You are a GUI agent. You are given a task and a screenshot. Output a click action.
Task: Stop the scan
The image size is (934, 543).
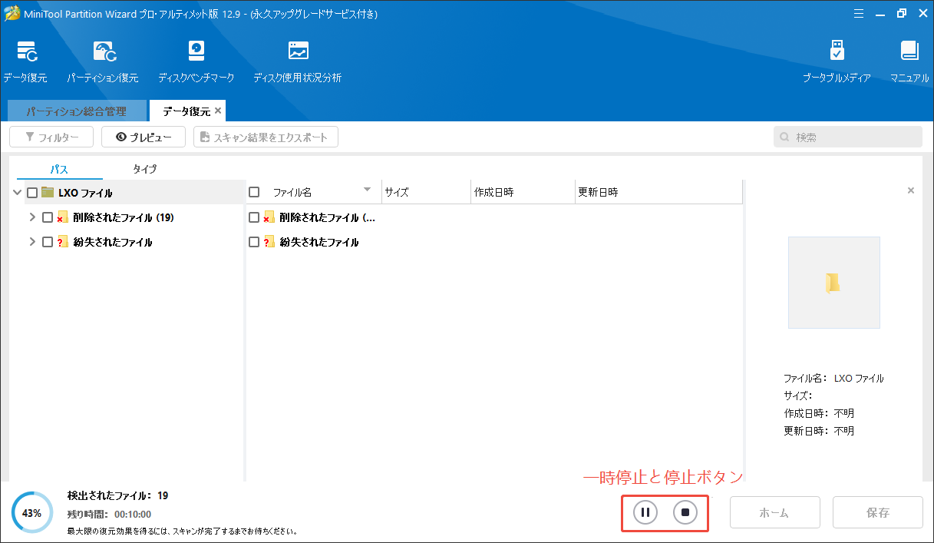click(685, 512)
